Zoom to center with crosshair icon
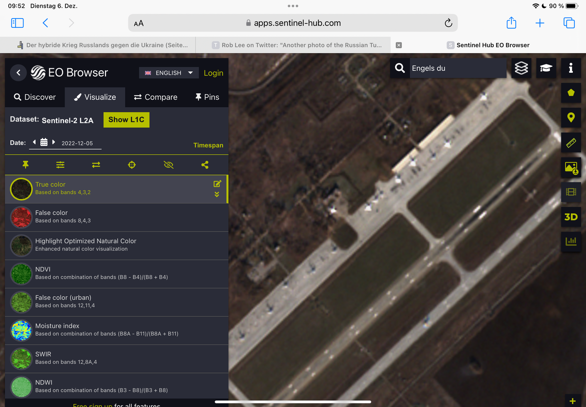Image resolution: width=586 pixels, height=407 pixels. (131, 165)
